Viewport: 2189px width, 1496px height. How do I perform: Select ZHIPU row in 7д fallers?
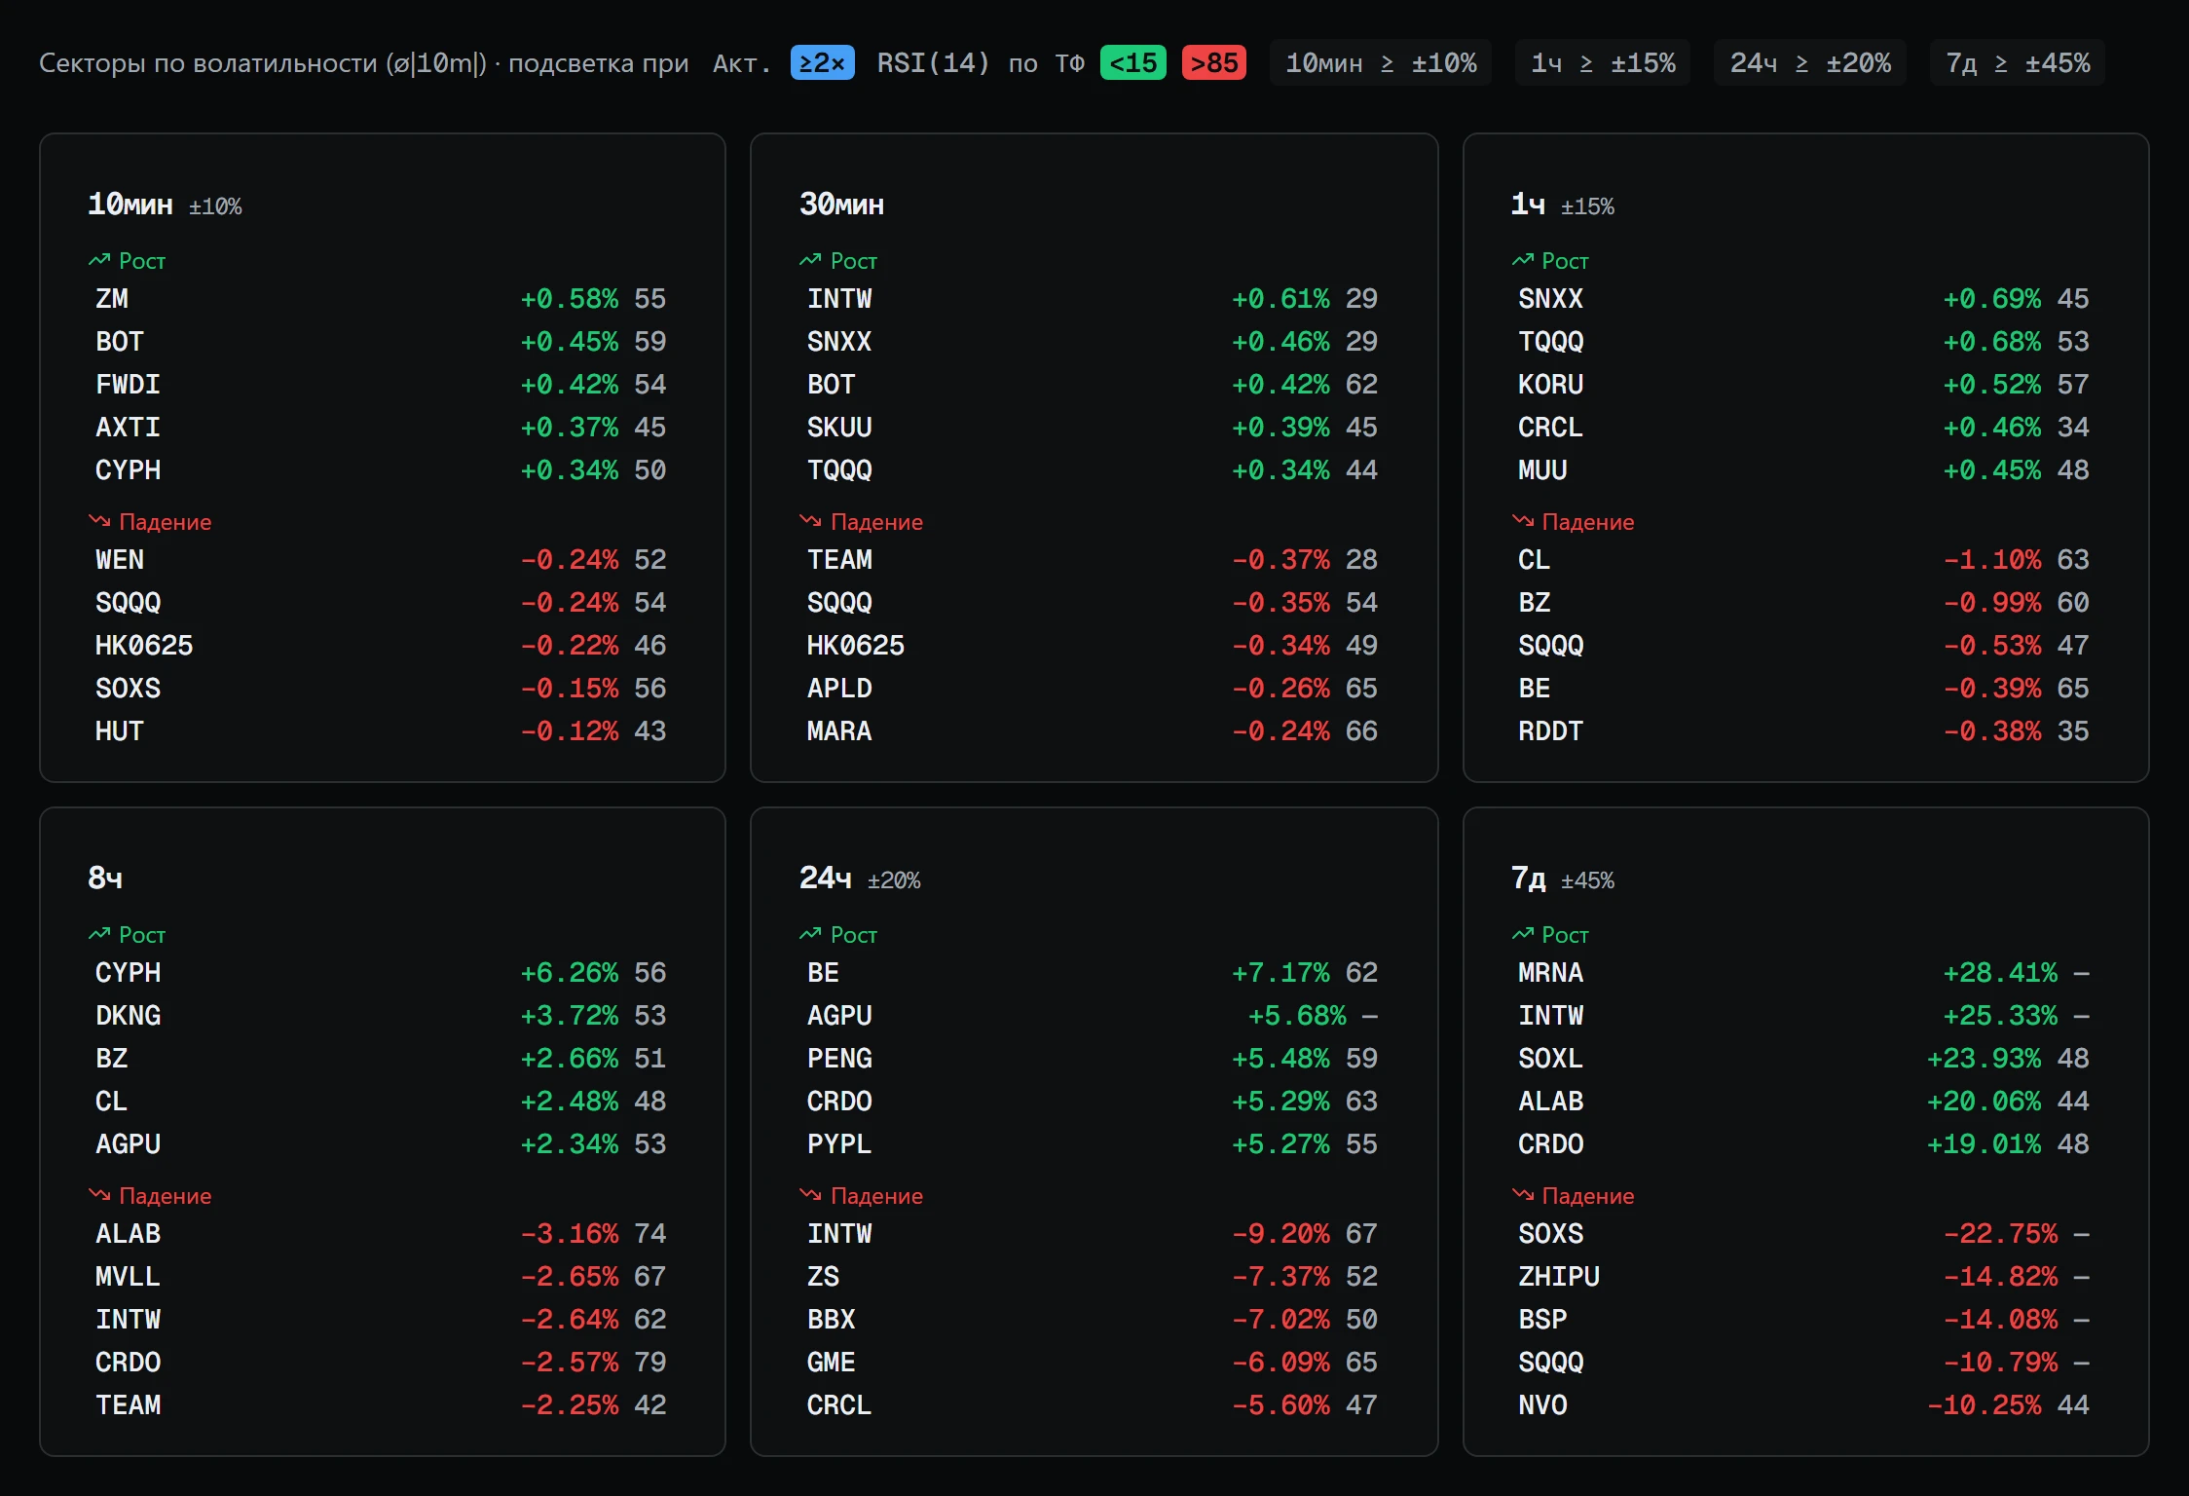[x=1804, y=1277]
